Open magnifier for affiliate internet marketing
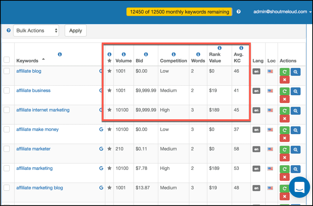Viewport: 313px width, 206px height. pos(295,110)
